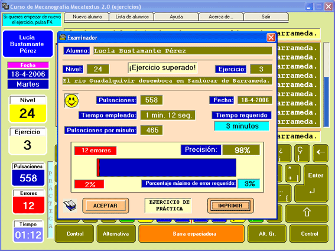
Task: Close the Examinador dialog
Action: tap(271, 38)
